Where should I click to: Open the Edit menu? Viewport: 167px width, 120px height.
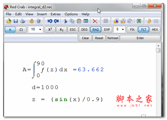click(18, 14)
